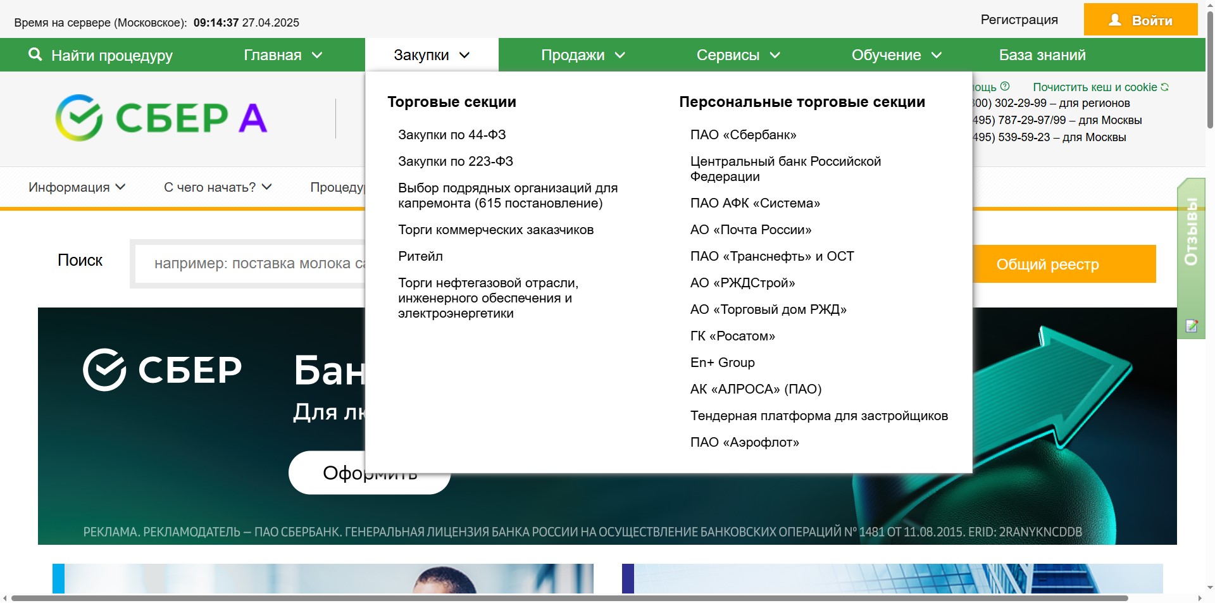
Task: Open Центральный банк Российской Федерации section
Action: tap(785, 169)
